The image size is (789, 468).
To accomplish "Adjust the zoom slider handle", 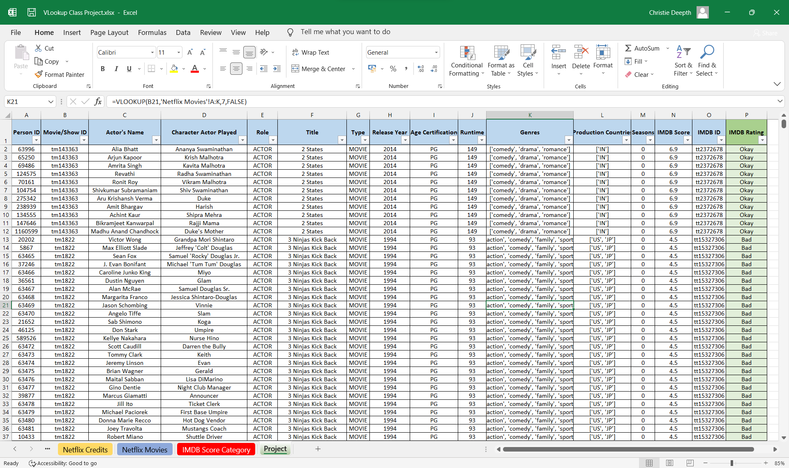I will [x=732, y=463].
